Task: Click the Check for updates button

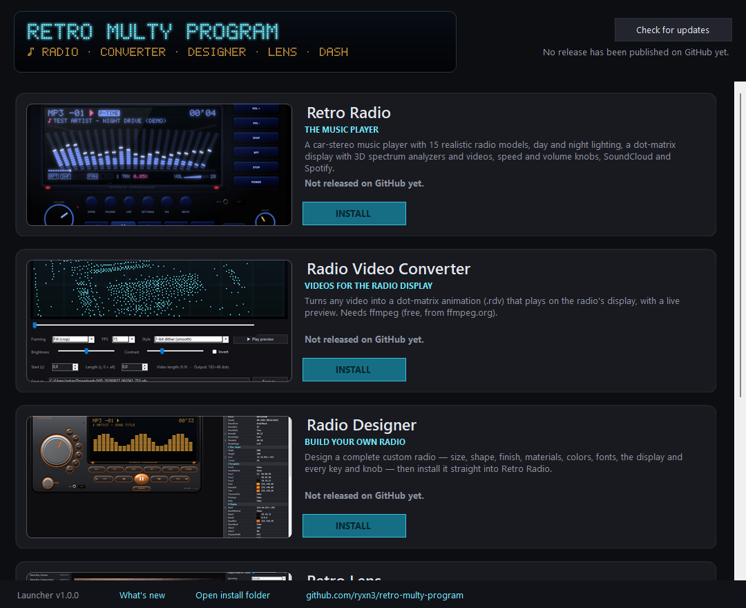Action: point(673,30)
